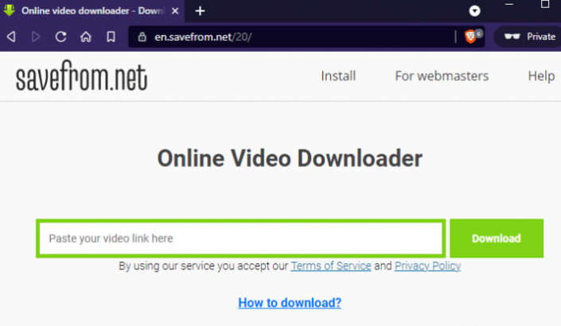Screen dimensions: 561x326
Task: Reload the savefrom.net page
Action: [60, 37]
